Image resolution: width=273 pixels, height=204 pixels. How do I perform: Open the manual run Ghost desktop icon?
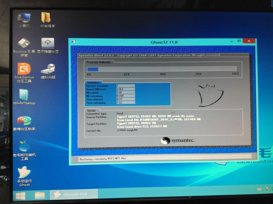point(24,176)
